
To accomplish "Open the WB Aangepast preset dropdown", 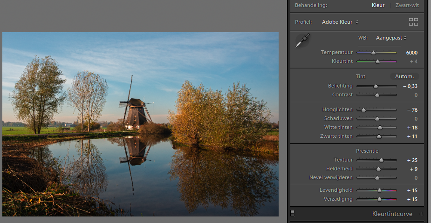I will pos(391,38).
